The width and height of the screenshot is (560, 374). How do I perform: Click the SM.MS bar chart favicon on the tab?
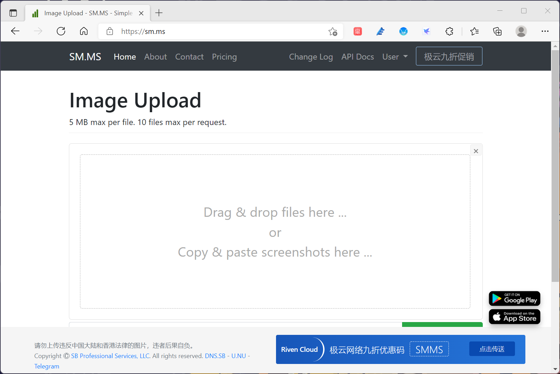click(x=35, y=13)
